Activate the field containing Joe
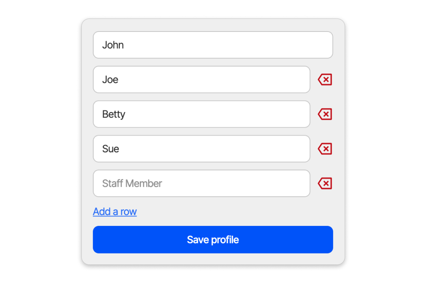The height and width of the screenshot is (283, 426). pyautogui.click(x=202, y=80)
